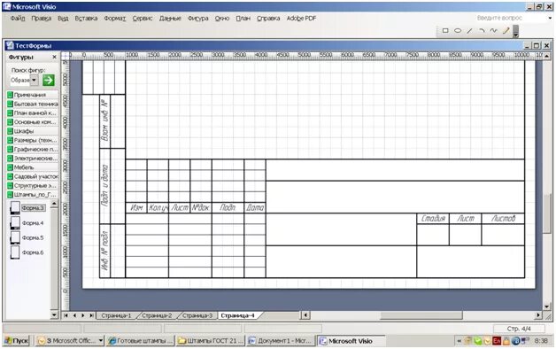Viewport: 556px width, 349px height.
Task: Open the Электрические... stencil
Action: coord(33,159)
